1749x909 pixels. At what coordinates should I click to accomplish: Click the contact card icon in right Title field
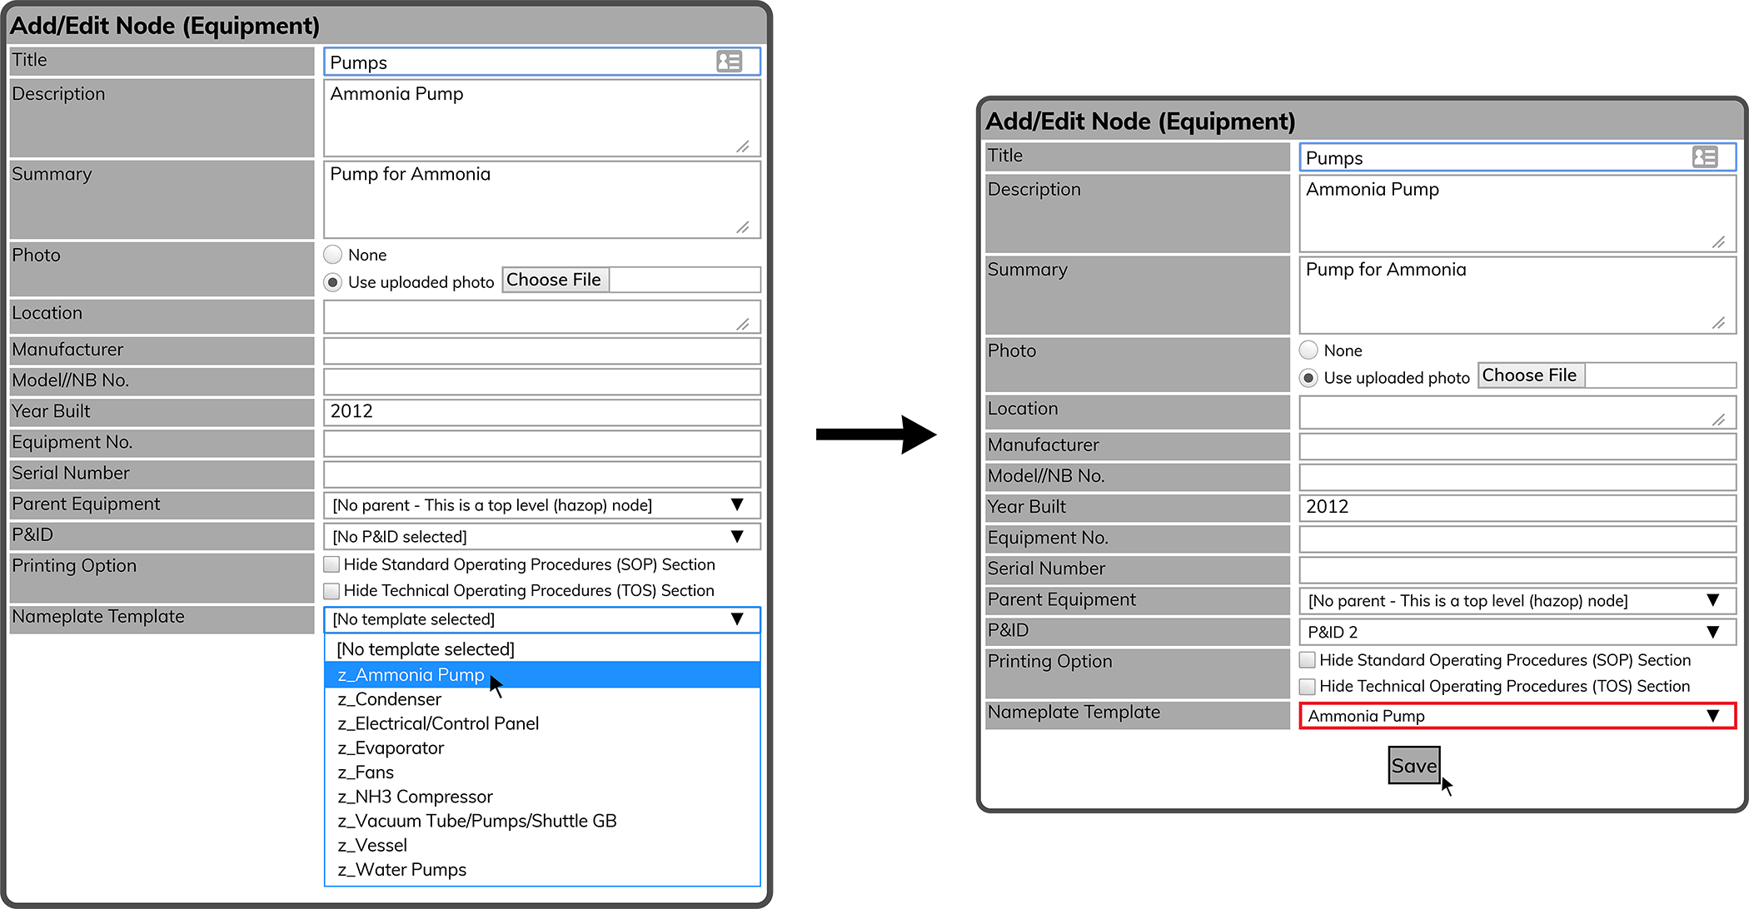coord(1704,157)
